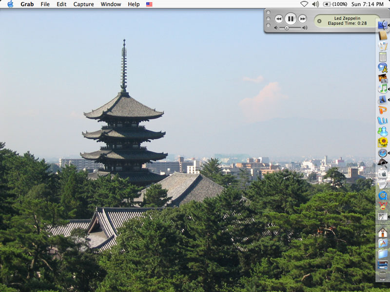Open the Capture menu
Image resolution: width=390 pixels, height=292 pixels.
pyautogui.click(x=83, y=4)
